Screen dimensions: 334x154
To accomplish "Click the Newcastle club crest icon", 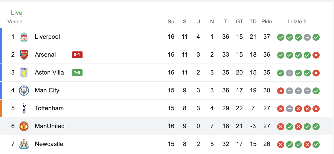I will tap(24, 144).
